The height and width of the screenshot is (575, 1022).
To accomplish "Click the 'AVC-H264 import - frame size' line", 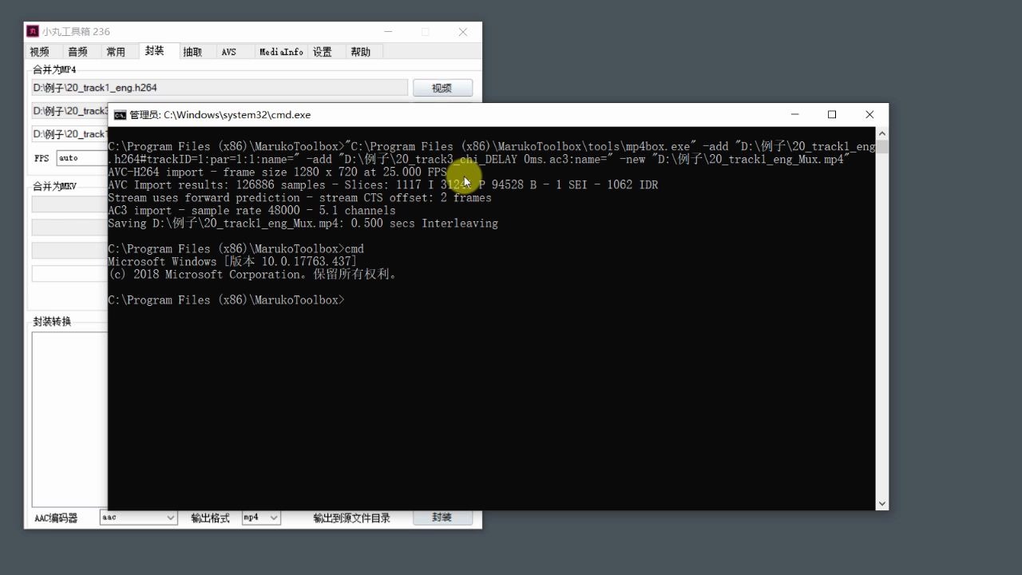I will tap(277, 172).
